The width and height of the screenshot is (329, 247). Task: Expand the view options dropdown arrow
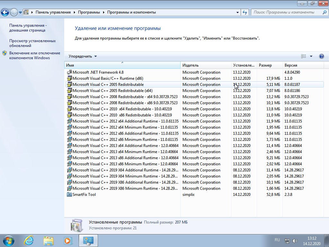coord(311,56)
